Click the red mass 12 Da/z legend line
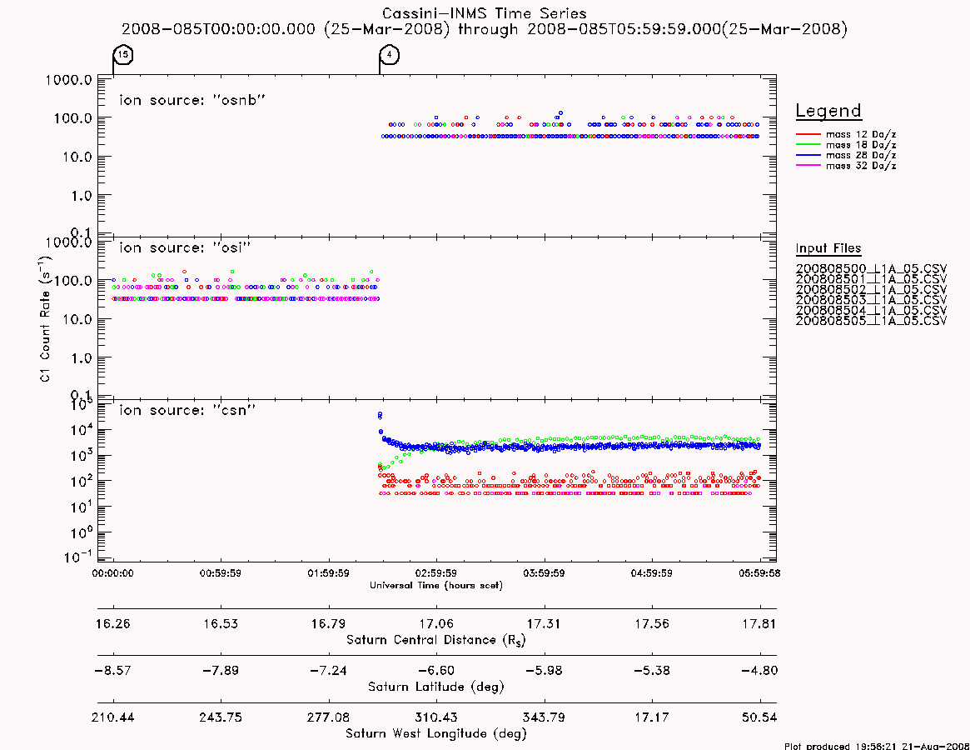 pos(808,134)
